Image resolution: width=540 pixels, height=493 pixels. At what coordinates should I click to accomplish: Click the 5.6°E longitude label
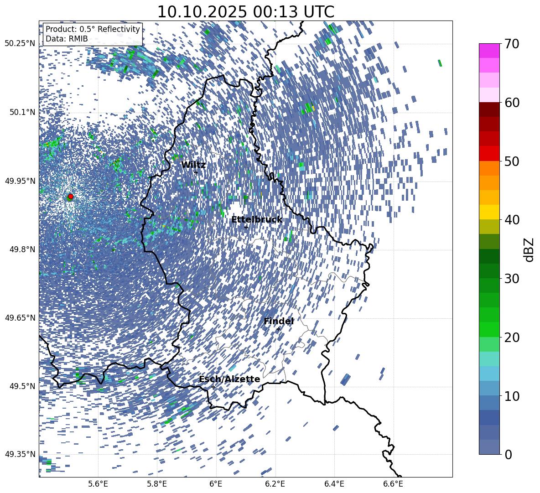point(98,484)
